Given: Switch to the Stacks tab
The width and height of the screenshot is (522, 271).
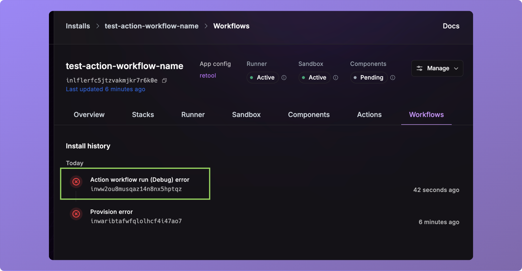Looking at the screenshot, I should coord(143,114).
